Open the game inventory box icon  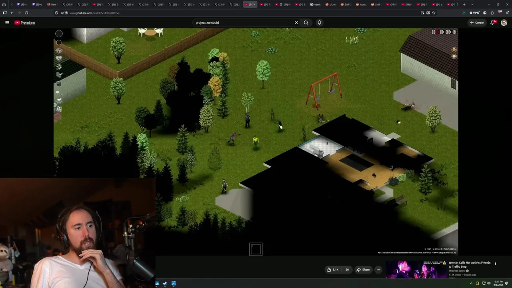coord(59,51)
